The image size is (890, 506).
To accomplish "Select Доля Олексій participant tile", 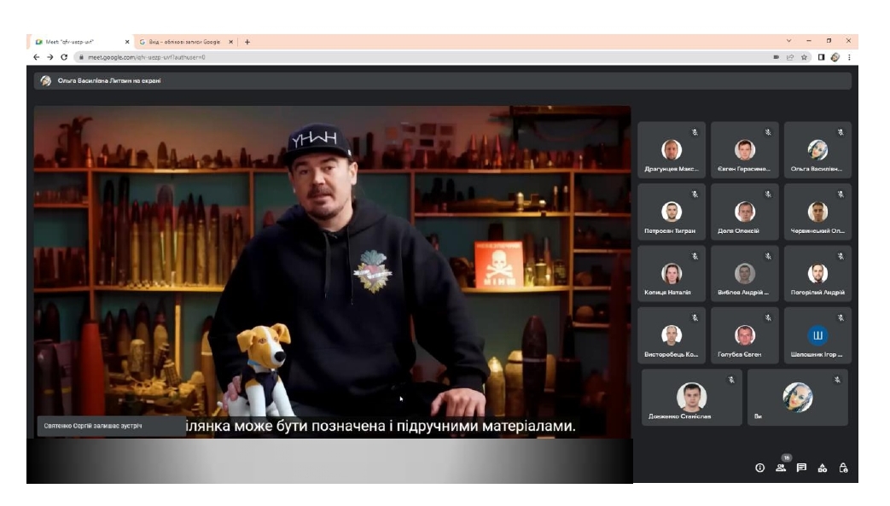I will click(744, 213).
